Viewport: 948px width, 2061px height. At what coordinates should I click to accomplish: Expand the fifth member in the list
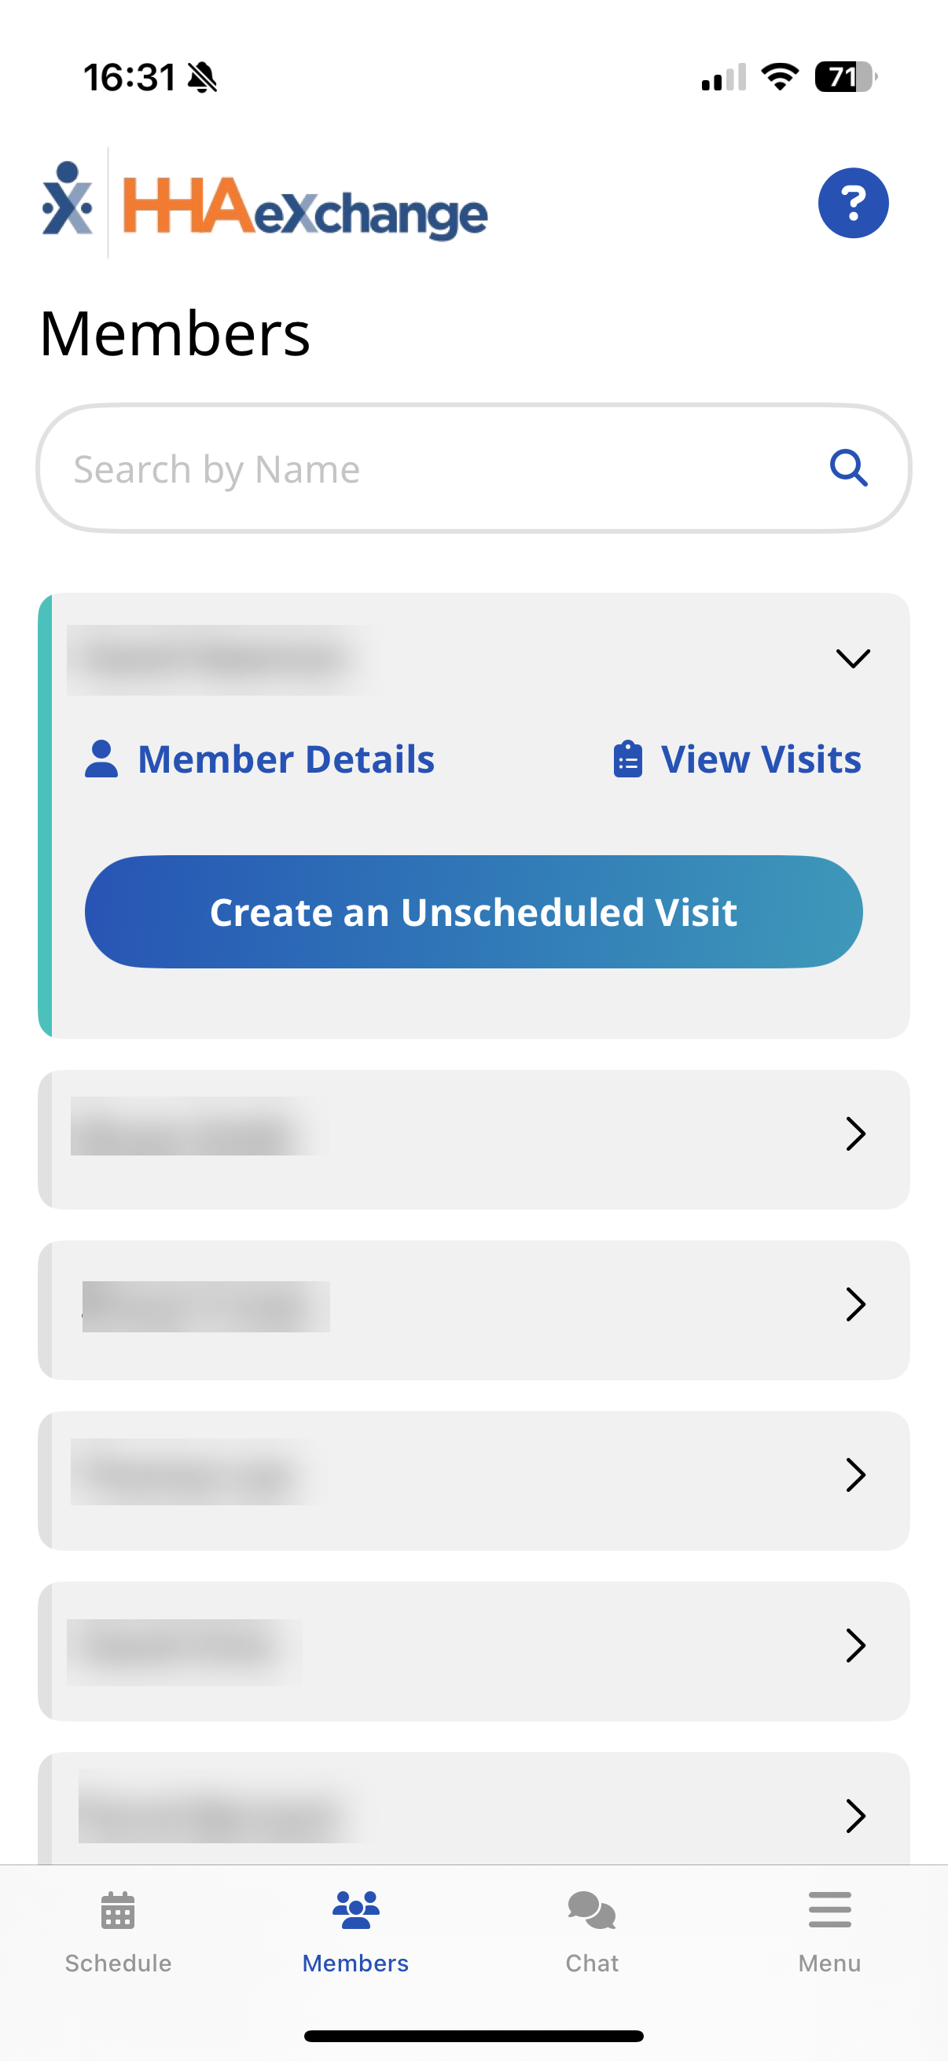coord(855,1646)
